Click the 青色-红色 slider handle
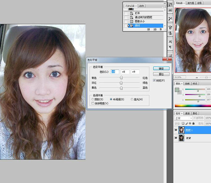 pyautogui.click(x=121, y=78)
